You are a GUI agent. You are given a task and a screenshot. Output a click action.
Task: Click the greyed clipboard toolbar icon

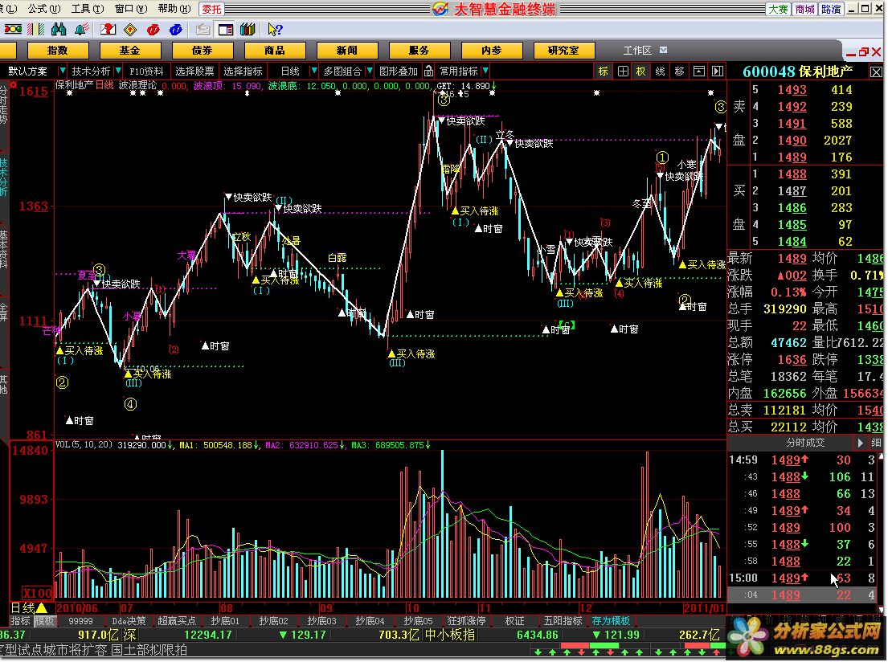[x=203, y=29]
